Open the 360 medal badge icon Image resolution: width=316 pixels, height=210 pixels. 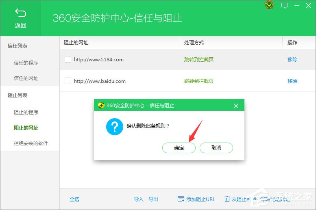pyautogui.click(x=269, y=5)
